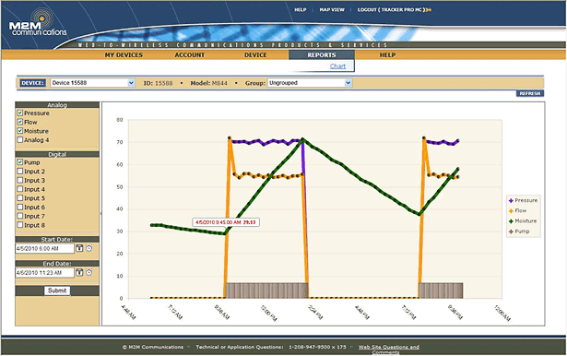Enable the Input 3 checkbox
567x356 pixels.
coord(20,180)
